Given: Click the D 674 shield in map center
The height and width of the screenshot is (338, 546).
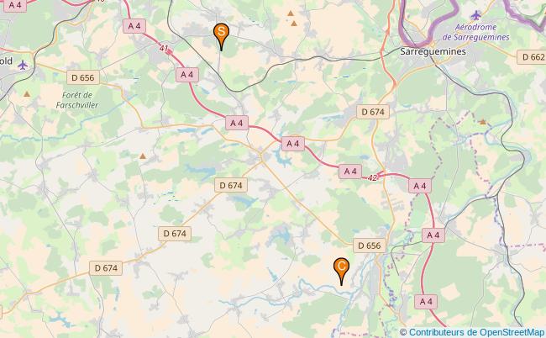Looking at the screenshot, I should [x=231, y=185].
